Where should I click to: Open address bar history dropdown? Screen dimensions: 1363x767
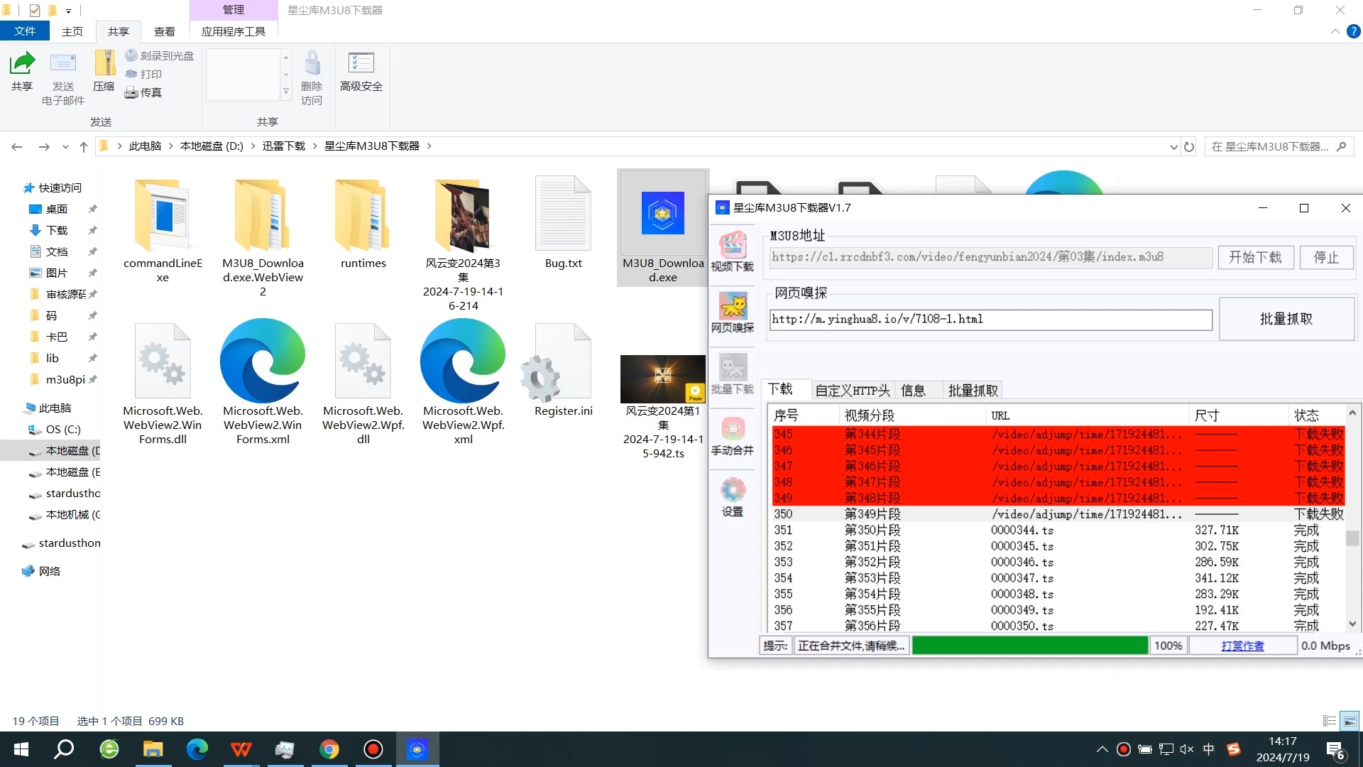pyautogui.click(x=1173, y=147)
